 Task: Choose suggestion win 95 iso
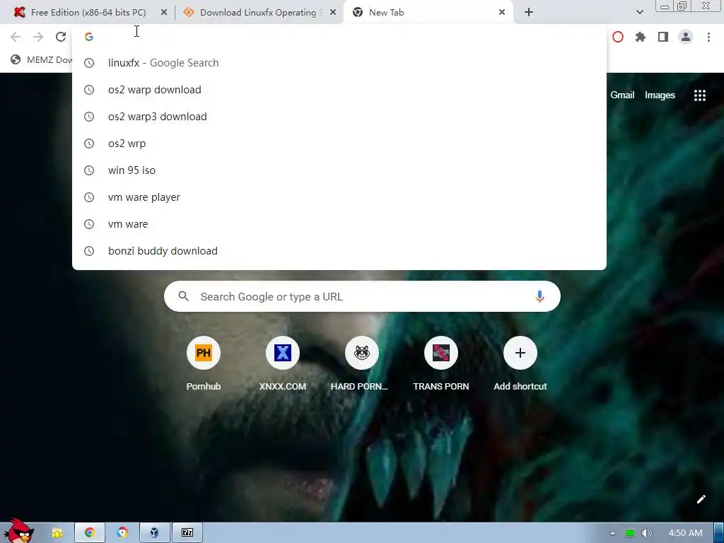(x=339, y=170)
